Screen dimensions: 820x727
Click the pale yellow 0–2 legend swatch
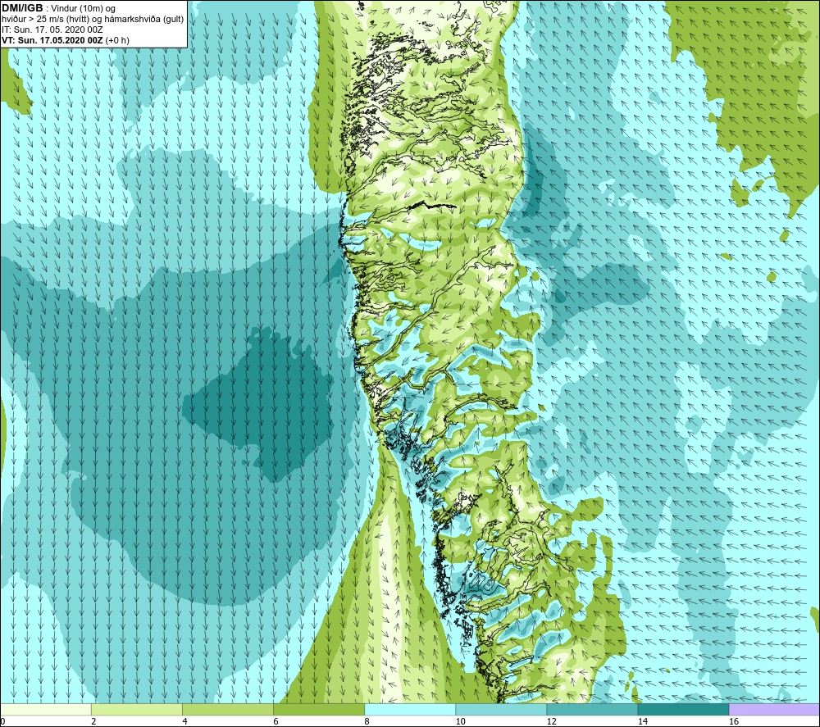[x=46, y=709]
